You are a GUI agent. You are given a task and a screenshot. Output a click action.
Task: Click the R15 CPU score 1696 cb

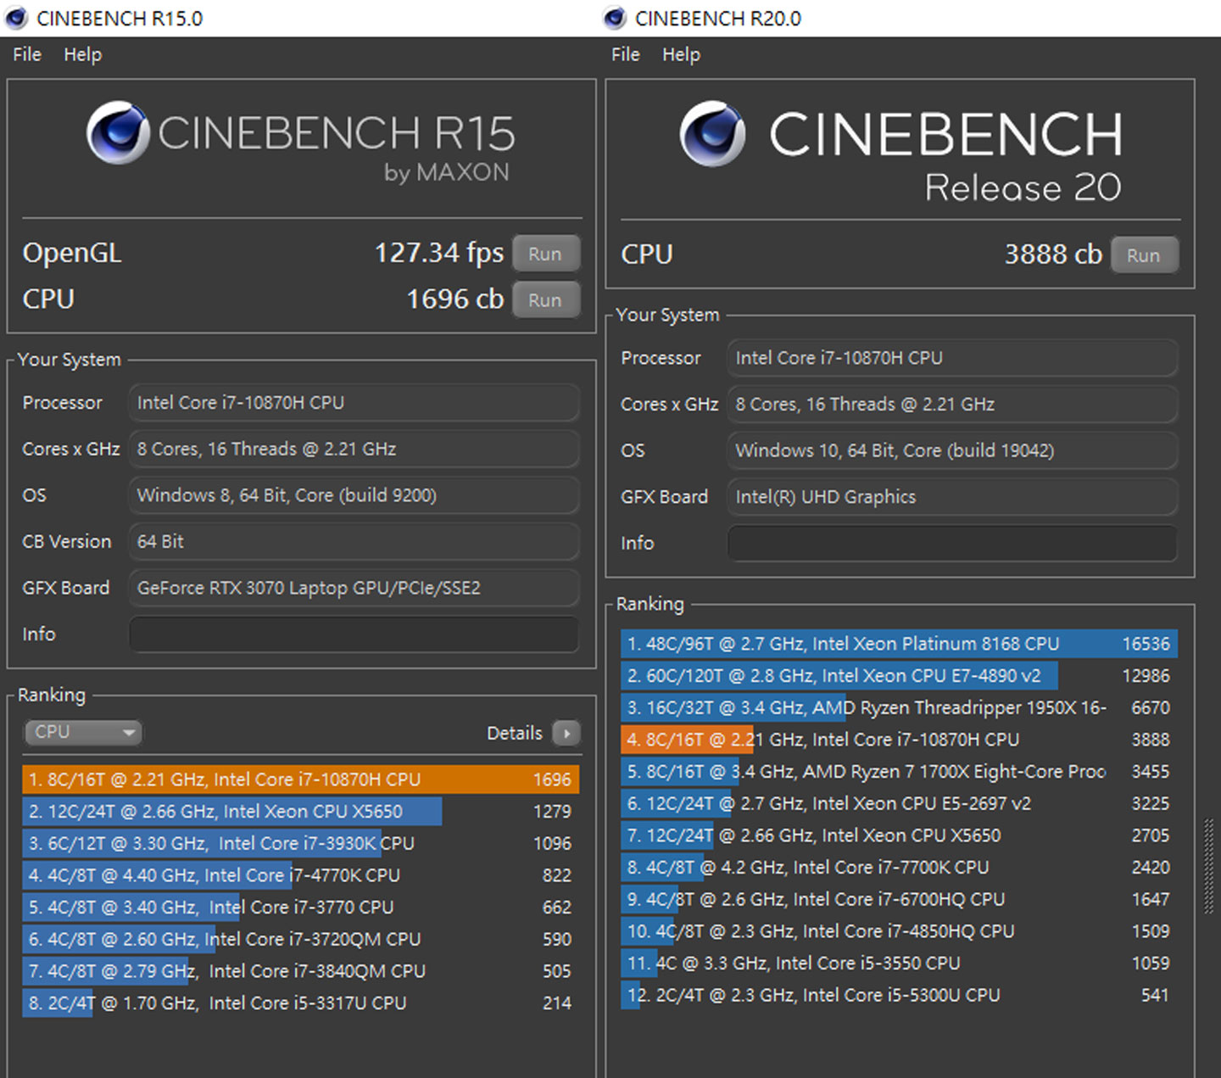click(x=455, y=299)
